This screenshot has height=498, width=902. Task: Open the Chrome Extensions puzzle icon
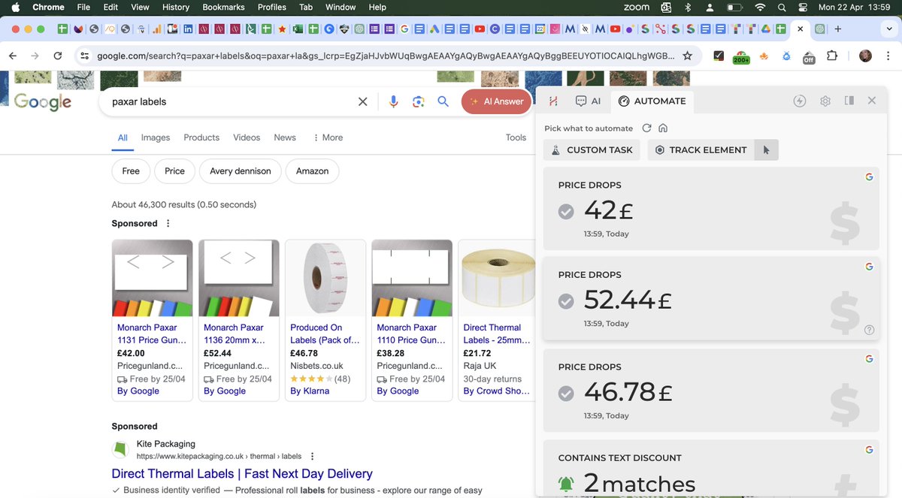coord(832,56)
